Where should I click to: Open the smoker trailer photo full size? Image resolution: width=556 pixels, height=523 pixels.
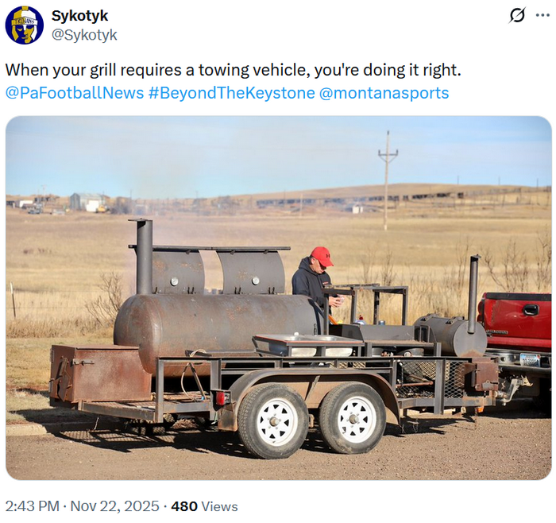(278, 298)
